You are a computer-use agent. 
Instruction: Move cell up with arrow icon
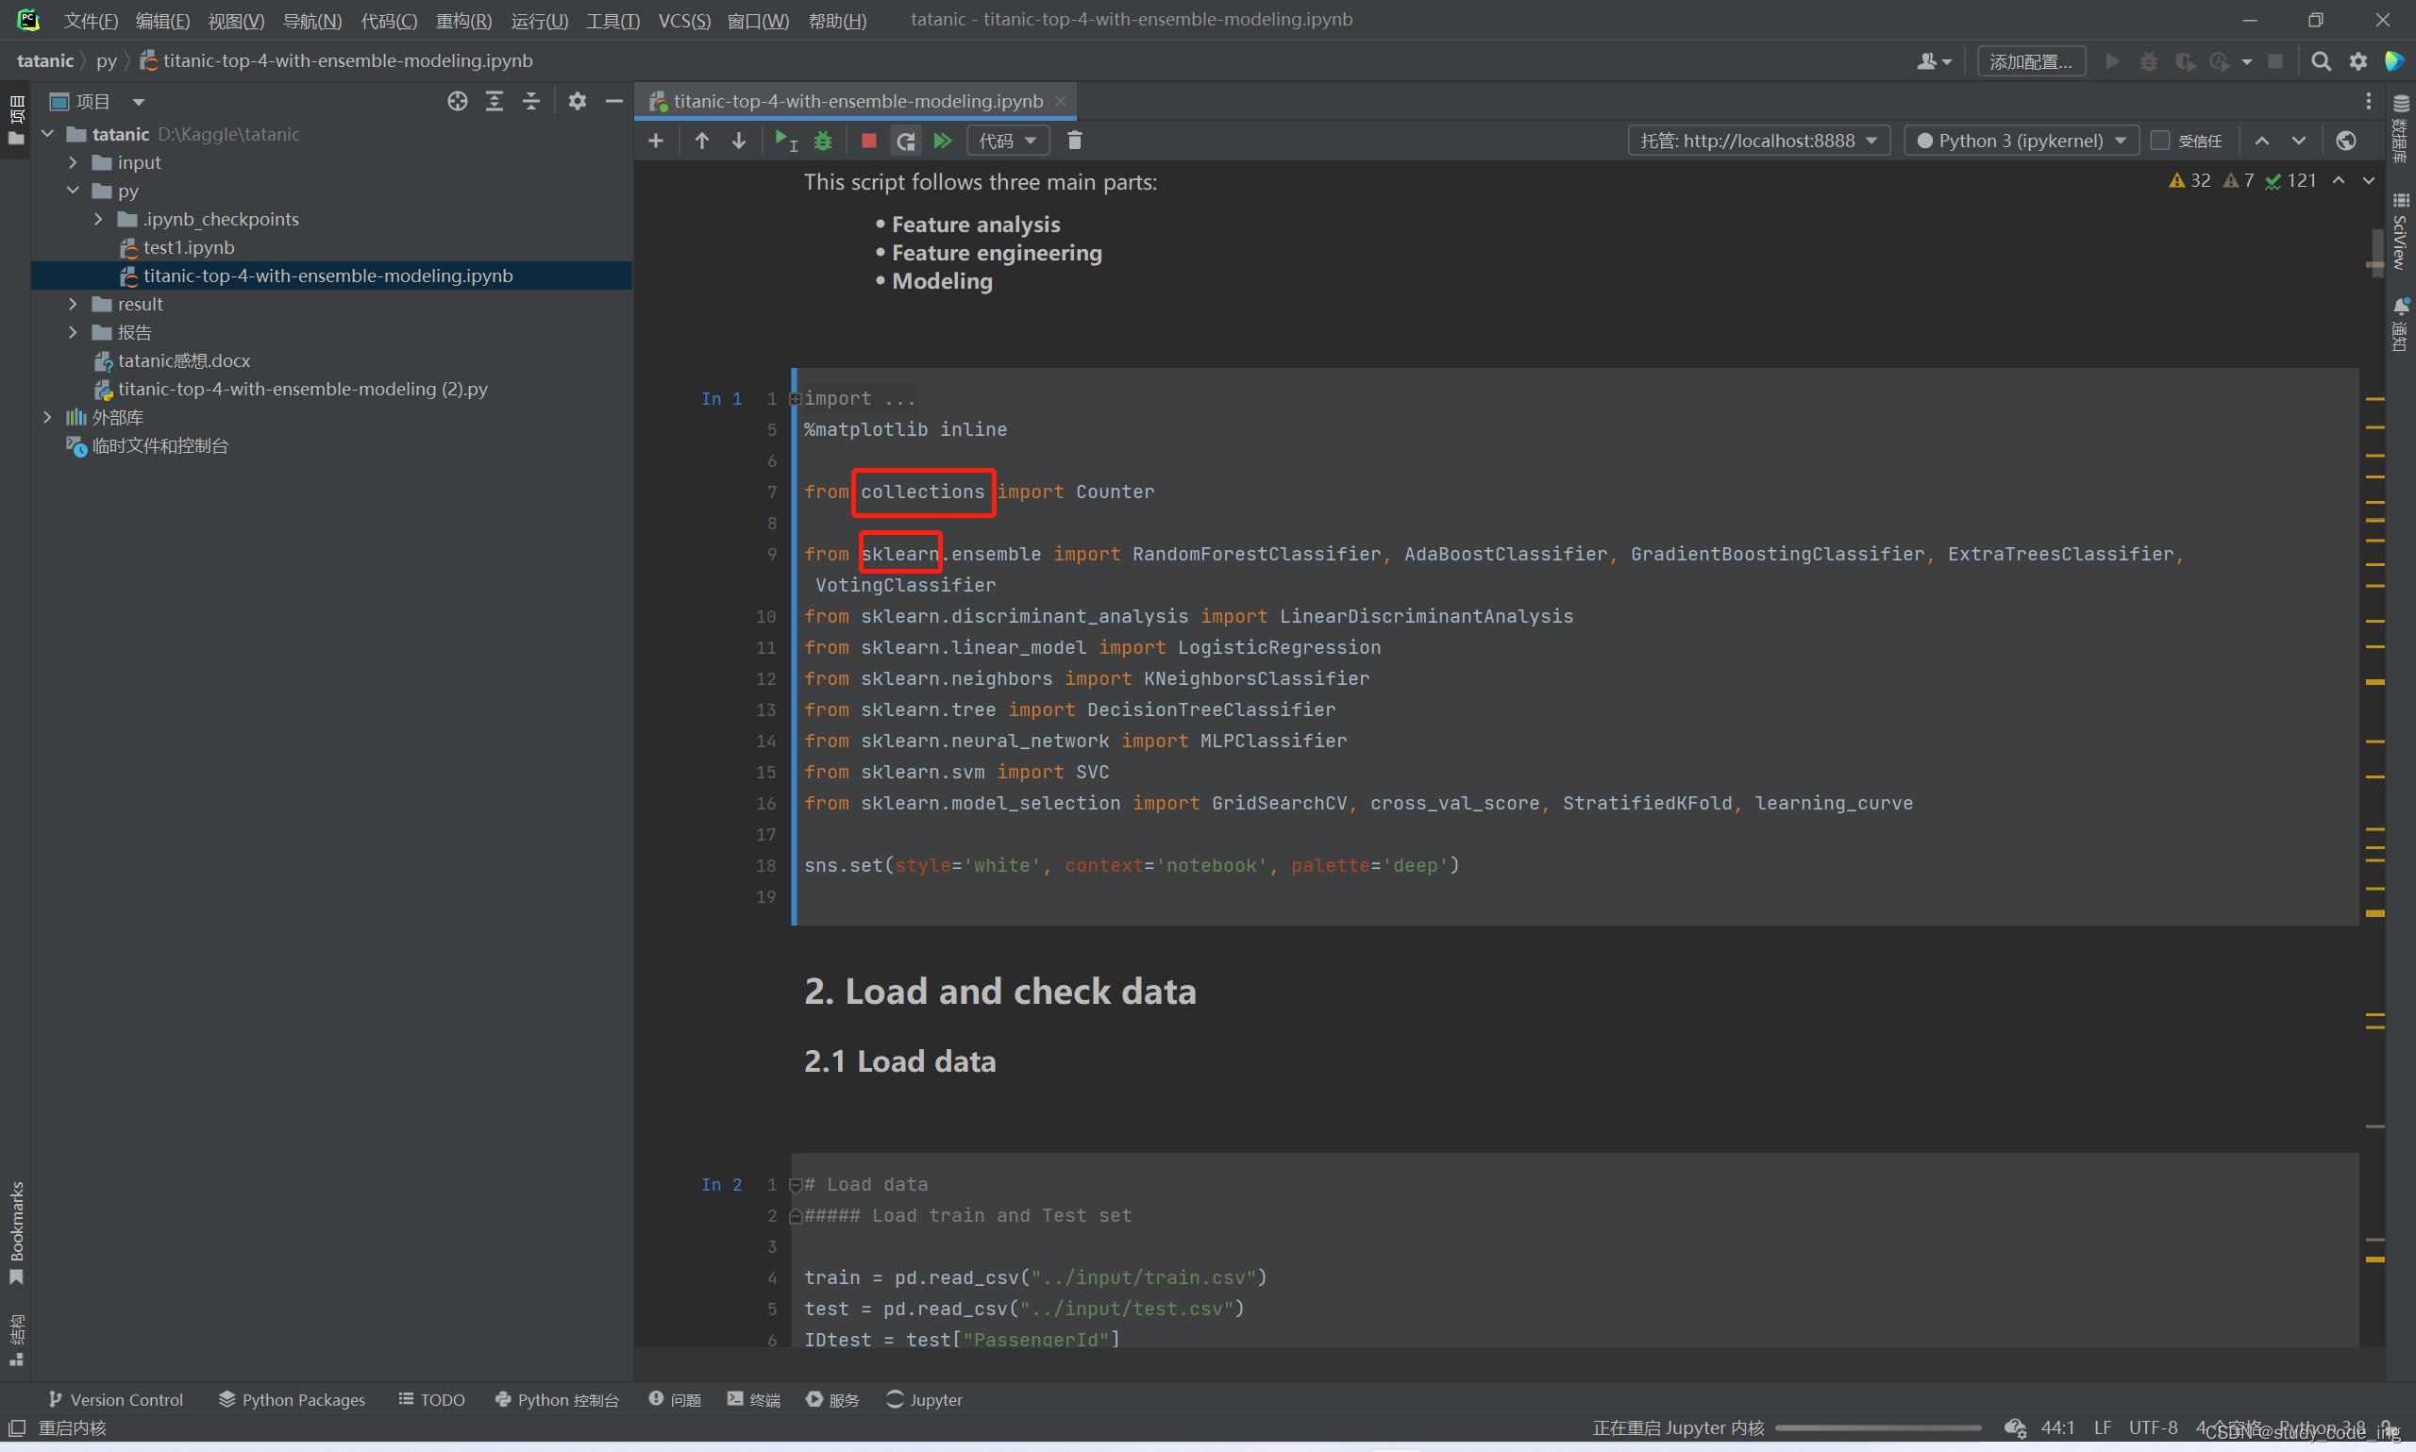[x=701, y=141]
